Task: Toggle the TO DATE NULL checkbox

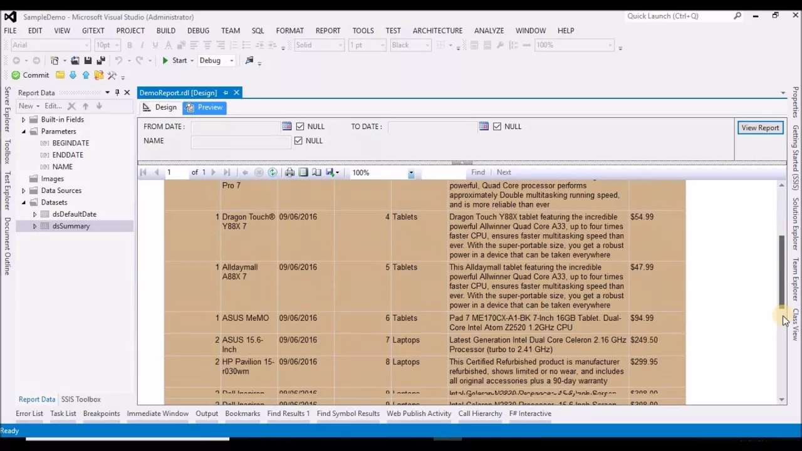Action: pos(497,127)
